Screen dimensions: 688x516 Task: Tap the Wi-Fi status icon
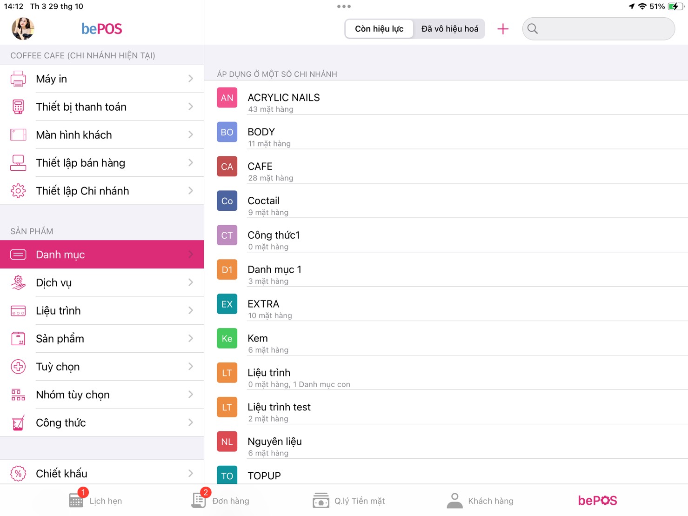tap(642, 7)
